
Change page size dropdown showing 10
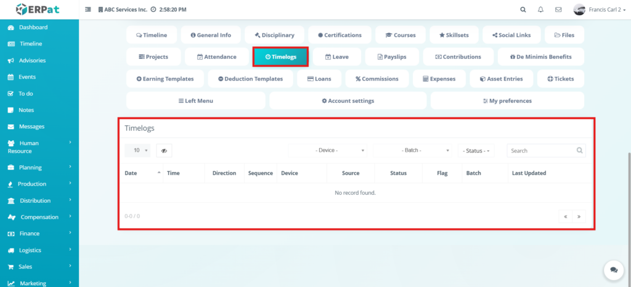pyautogui.click(x=137, y=151)
